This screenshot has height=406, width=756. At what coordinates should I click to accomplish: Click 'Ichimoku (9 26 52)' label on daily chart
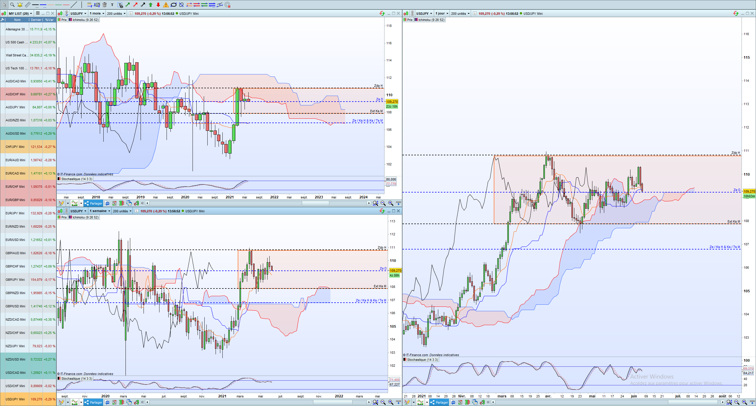pos(430,20)
